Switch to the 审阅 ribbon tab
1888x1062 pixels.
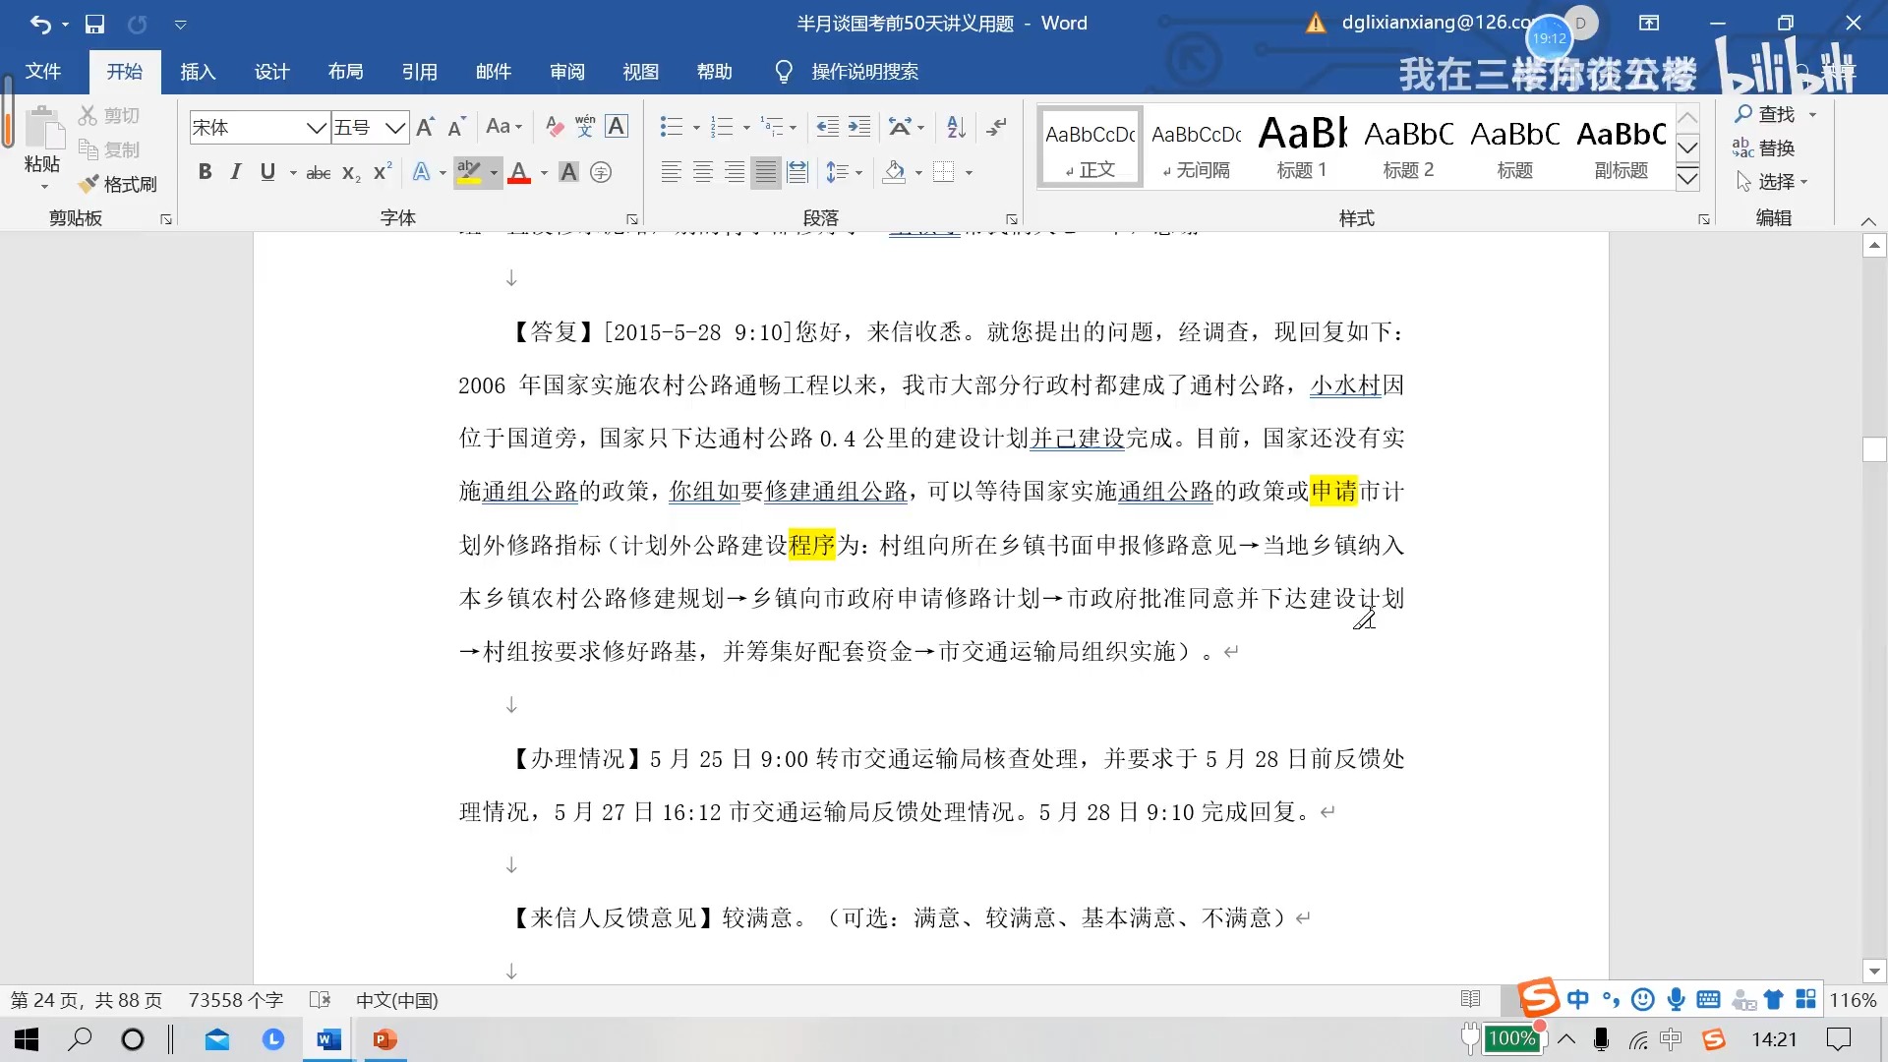[x=566, y=71]
